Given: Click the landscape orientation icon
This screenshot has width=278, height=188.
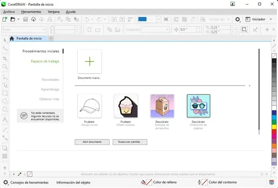Looking at the screenshot, I should (x=98, y=30).
